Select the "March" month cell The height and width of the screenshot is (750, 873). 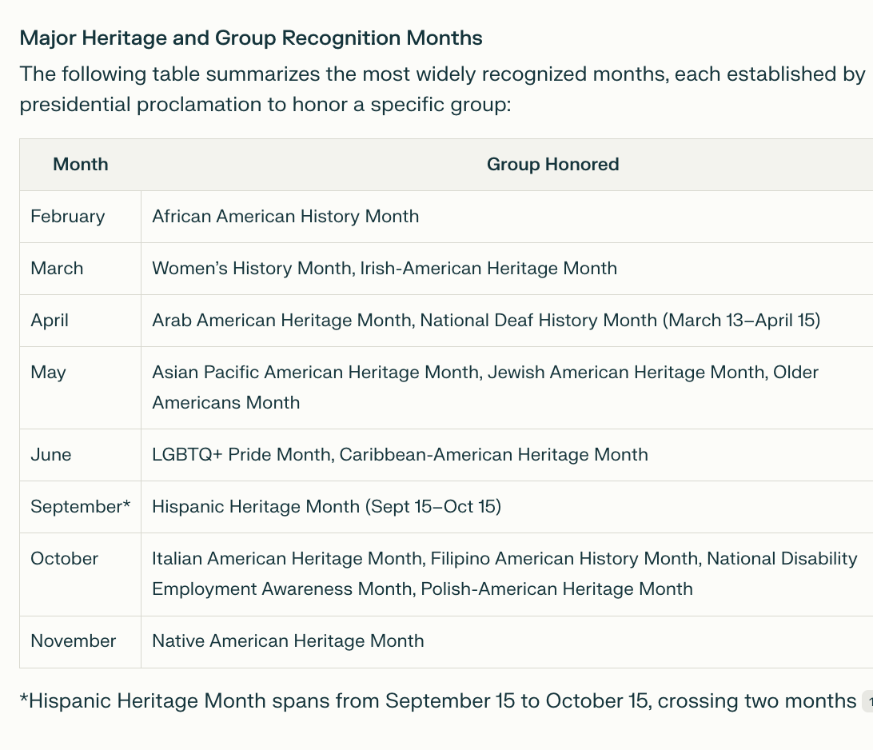pyautogui.click(x=57, y=269)
